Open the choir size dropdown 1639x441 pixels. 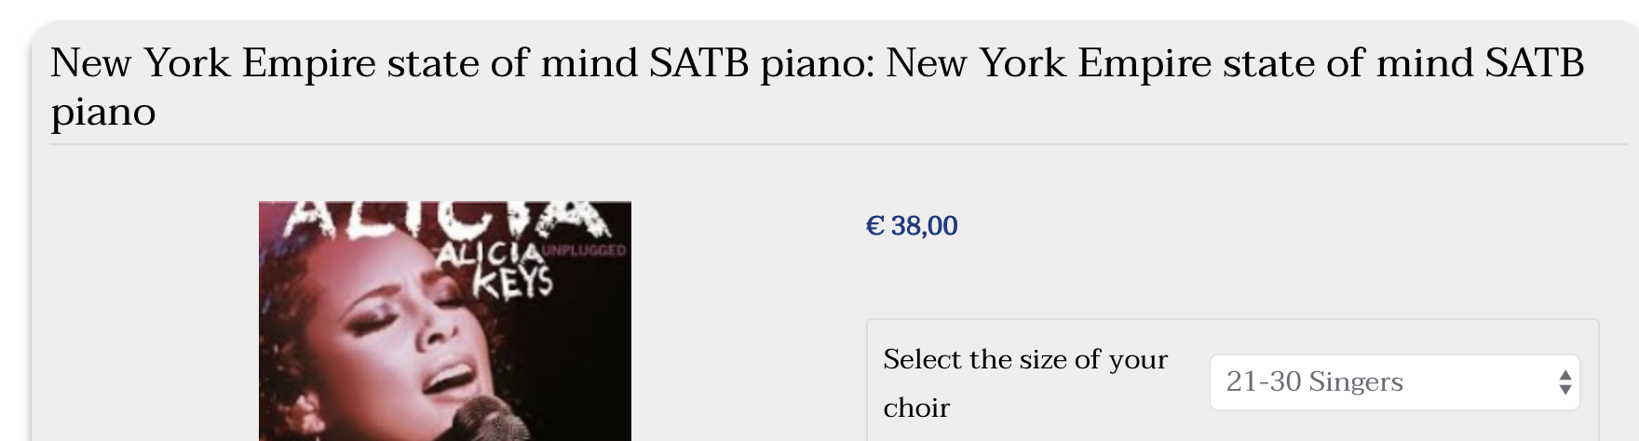pyautogui.click(x=1393, y=381)
